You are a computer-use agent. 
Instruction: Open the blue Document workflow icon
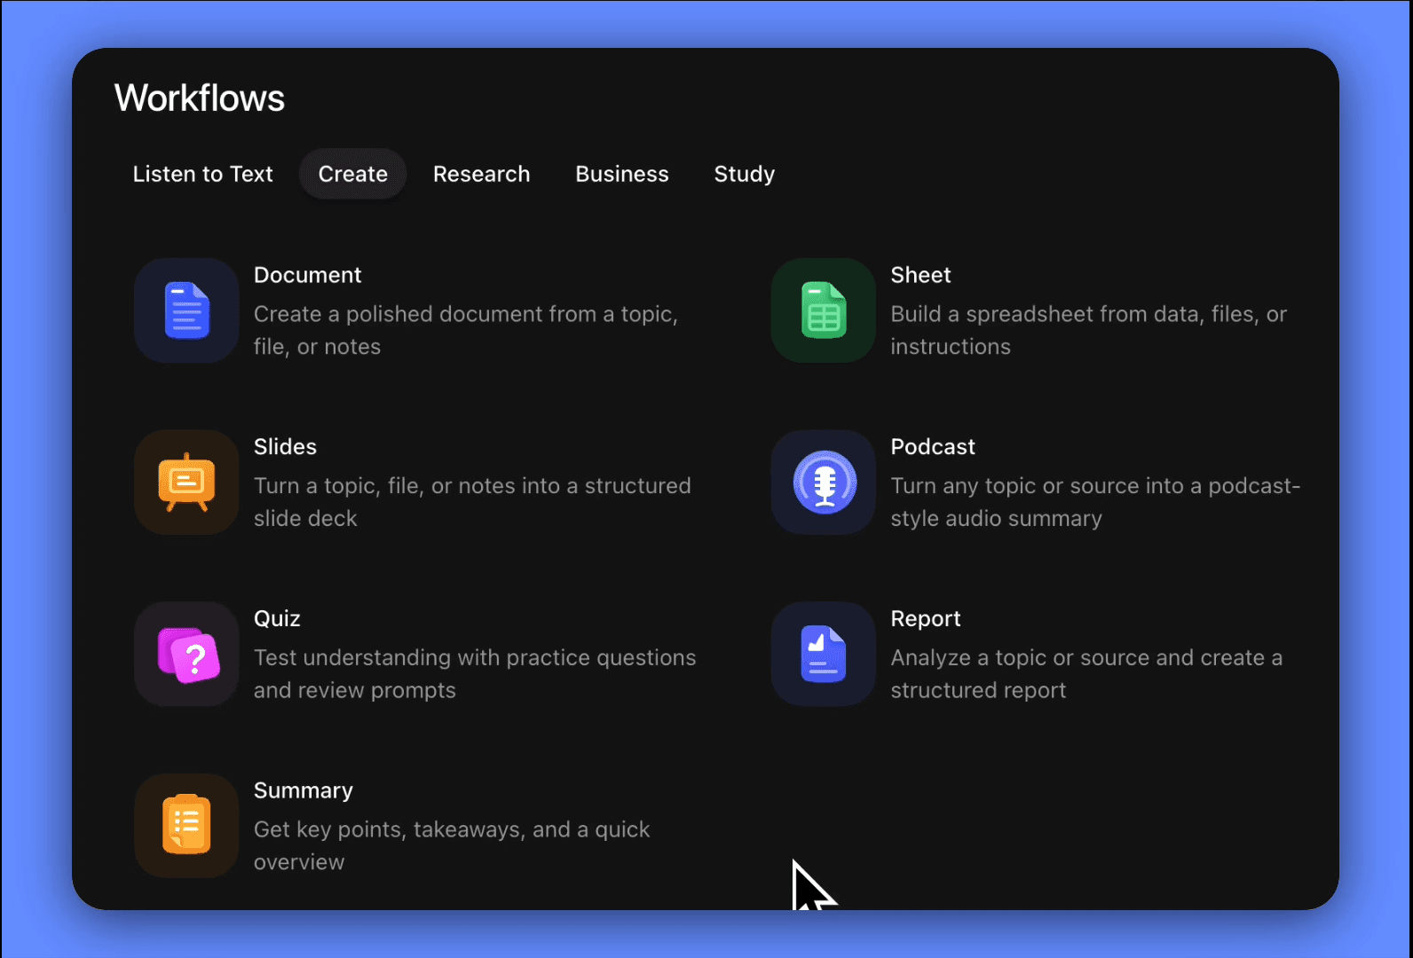[x=186, y=310]
